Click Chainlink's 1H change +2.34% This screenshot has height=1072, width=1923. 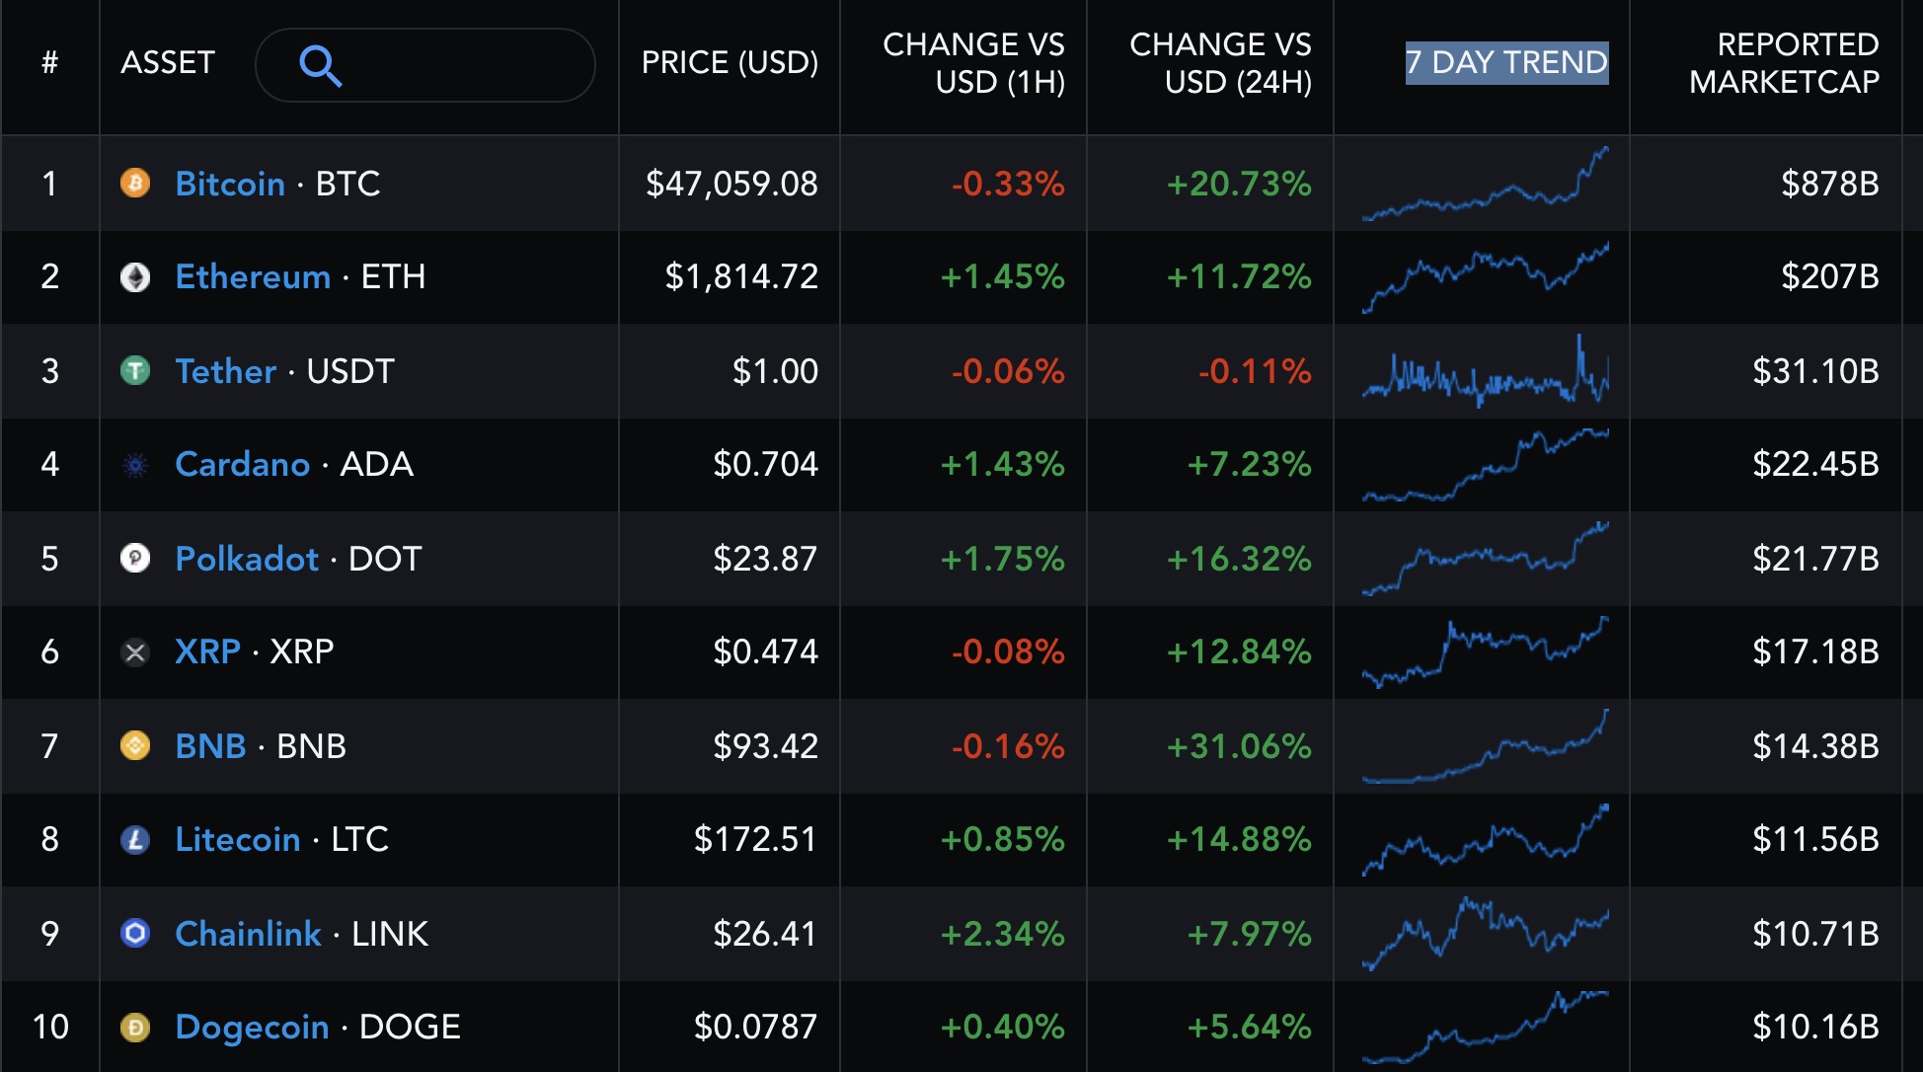pos(1002,934)
